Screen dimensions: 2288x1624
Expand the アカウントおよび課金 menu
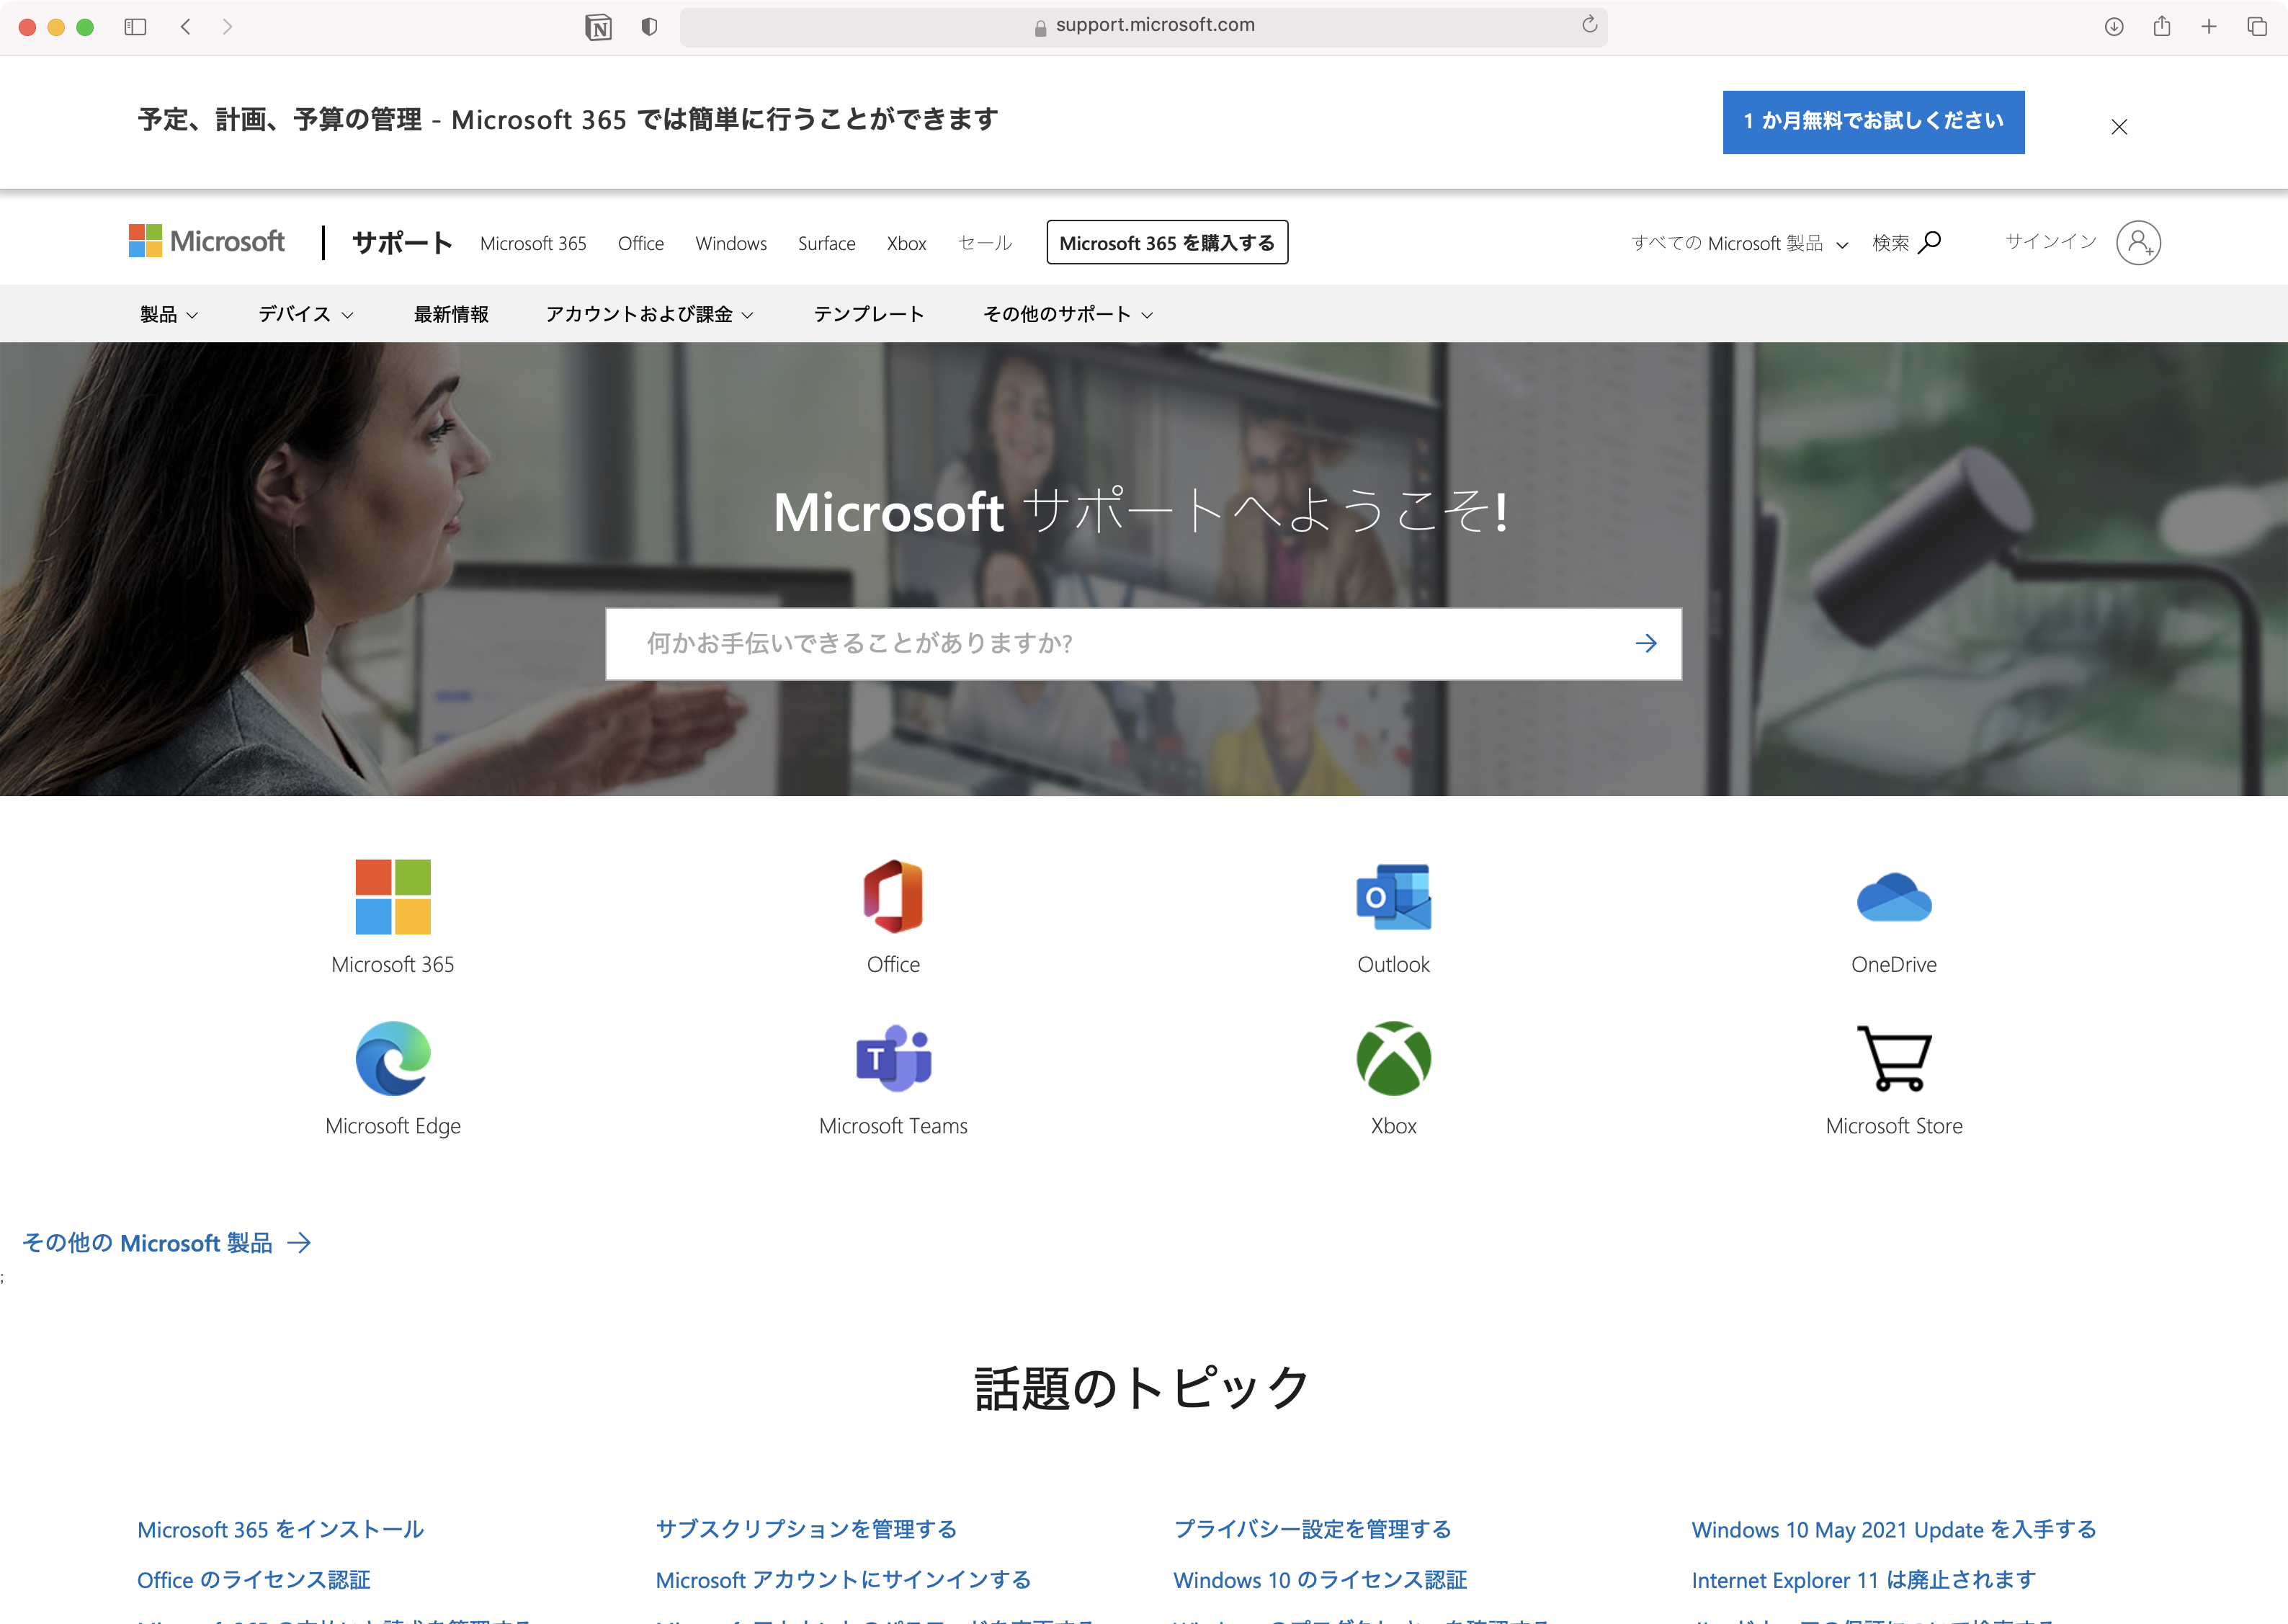(x=650, y=314)
